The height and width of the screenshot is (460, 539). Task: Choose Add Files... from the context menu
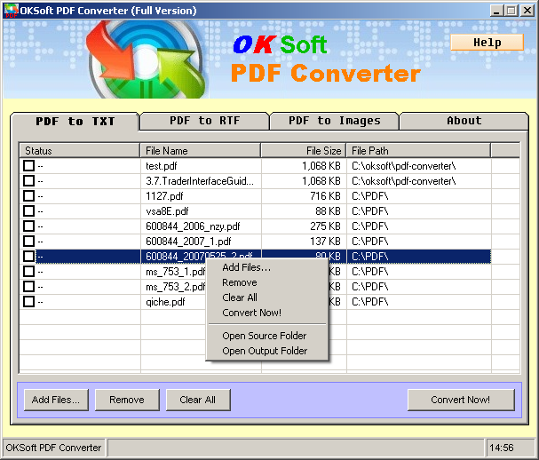[246, 267]
